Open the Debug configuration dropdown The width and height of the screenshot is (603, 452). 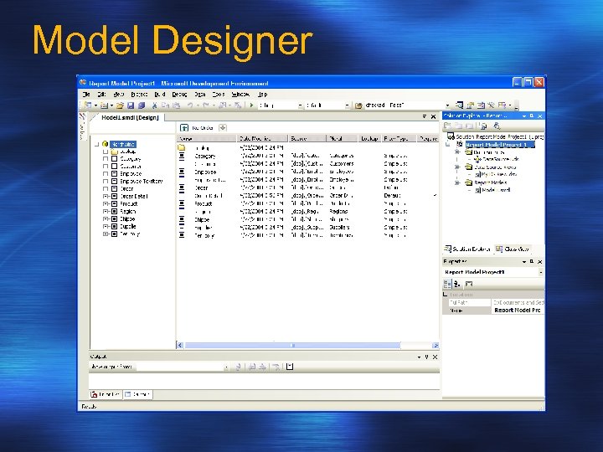click(301, 105)
